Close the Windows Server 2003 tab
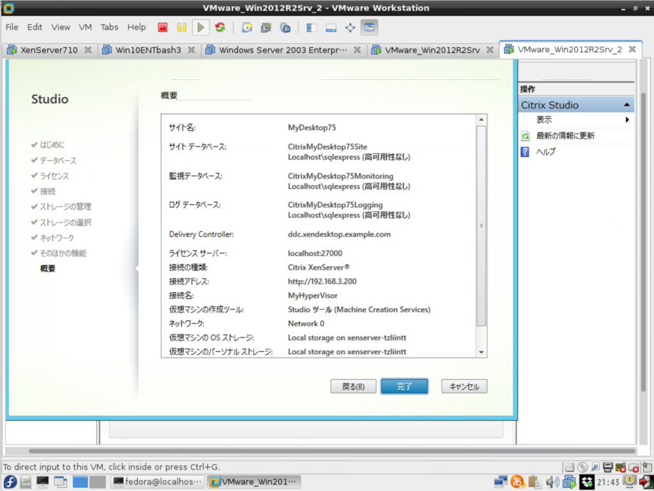The width and height of the screenshot is (654, 491). (357, 50)
